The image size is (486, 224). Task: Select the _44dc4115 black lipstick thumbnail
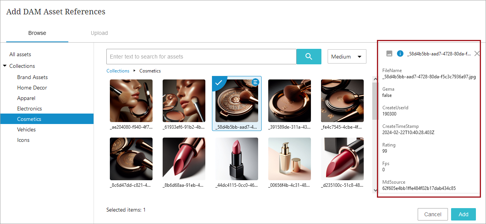(237, 159)
